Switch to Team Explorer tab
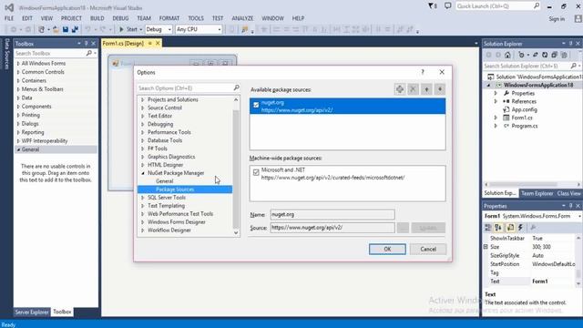 pyautogui.click(x=537, y=193)
